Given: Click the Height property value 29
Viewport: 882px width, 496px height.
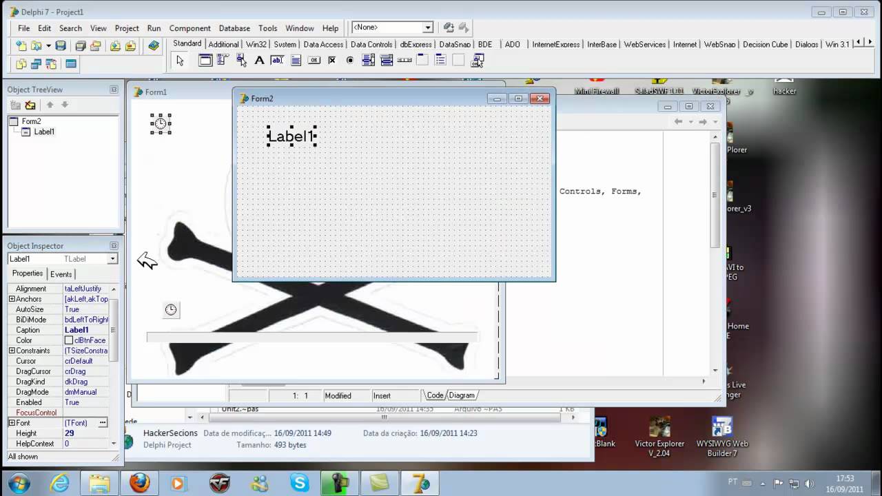Looking at the screenshot, I should 70,433.
